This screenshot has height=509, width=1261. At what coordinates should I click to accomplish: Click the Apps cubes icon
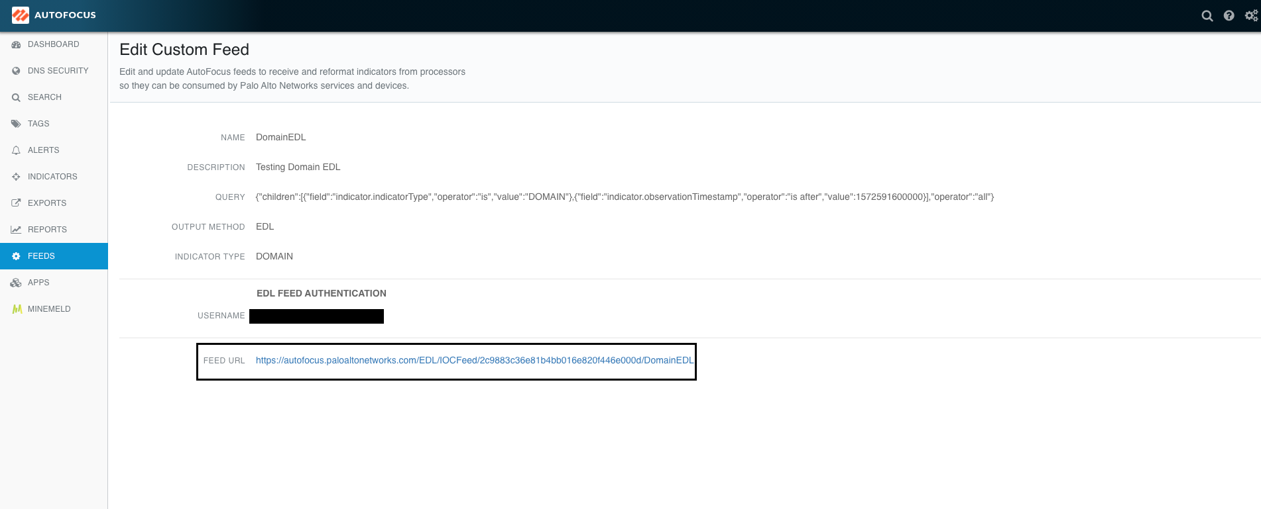tap(16, 283)
